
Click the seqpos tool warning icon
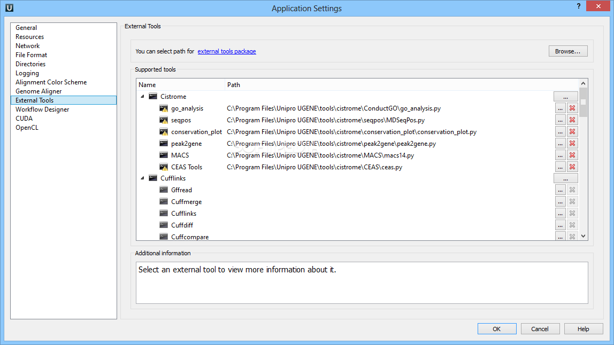(164, 120)
